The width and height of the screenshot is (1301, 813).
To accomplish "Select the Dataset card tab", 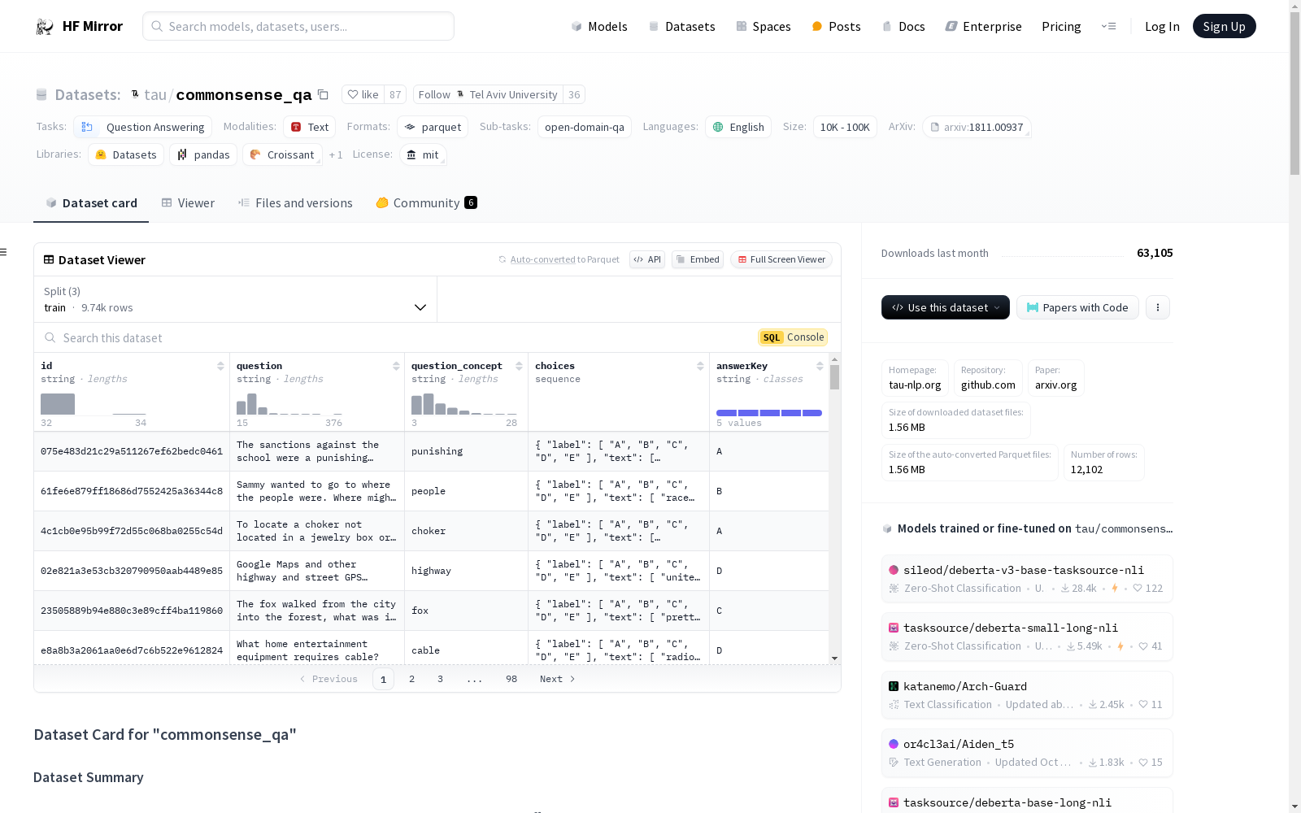I will [x=91, y=203].
